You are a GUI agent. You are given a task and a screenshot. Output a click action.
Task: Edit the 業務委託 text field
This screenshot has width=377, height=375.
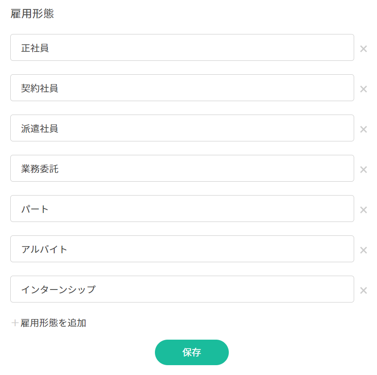(182, 168)
